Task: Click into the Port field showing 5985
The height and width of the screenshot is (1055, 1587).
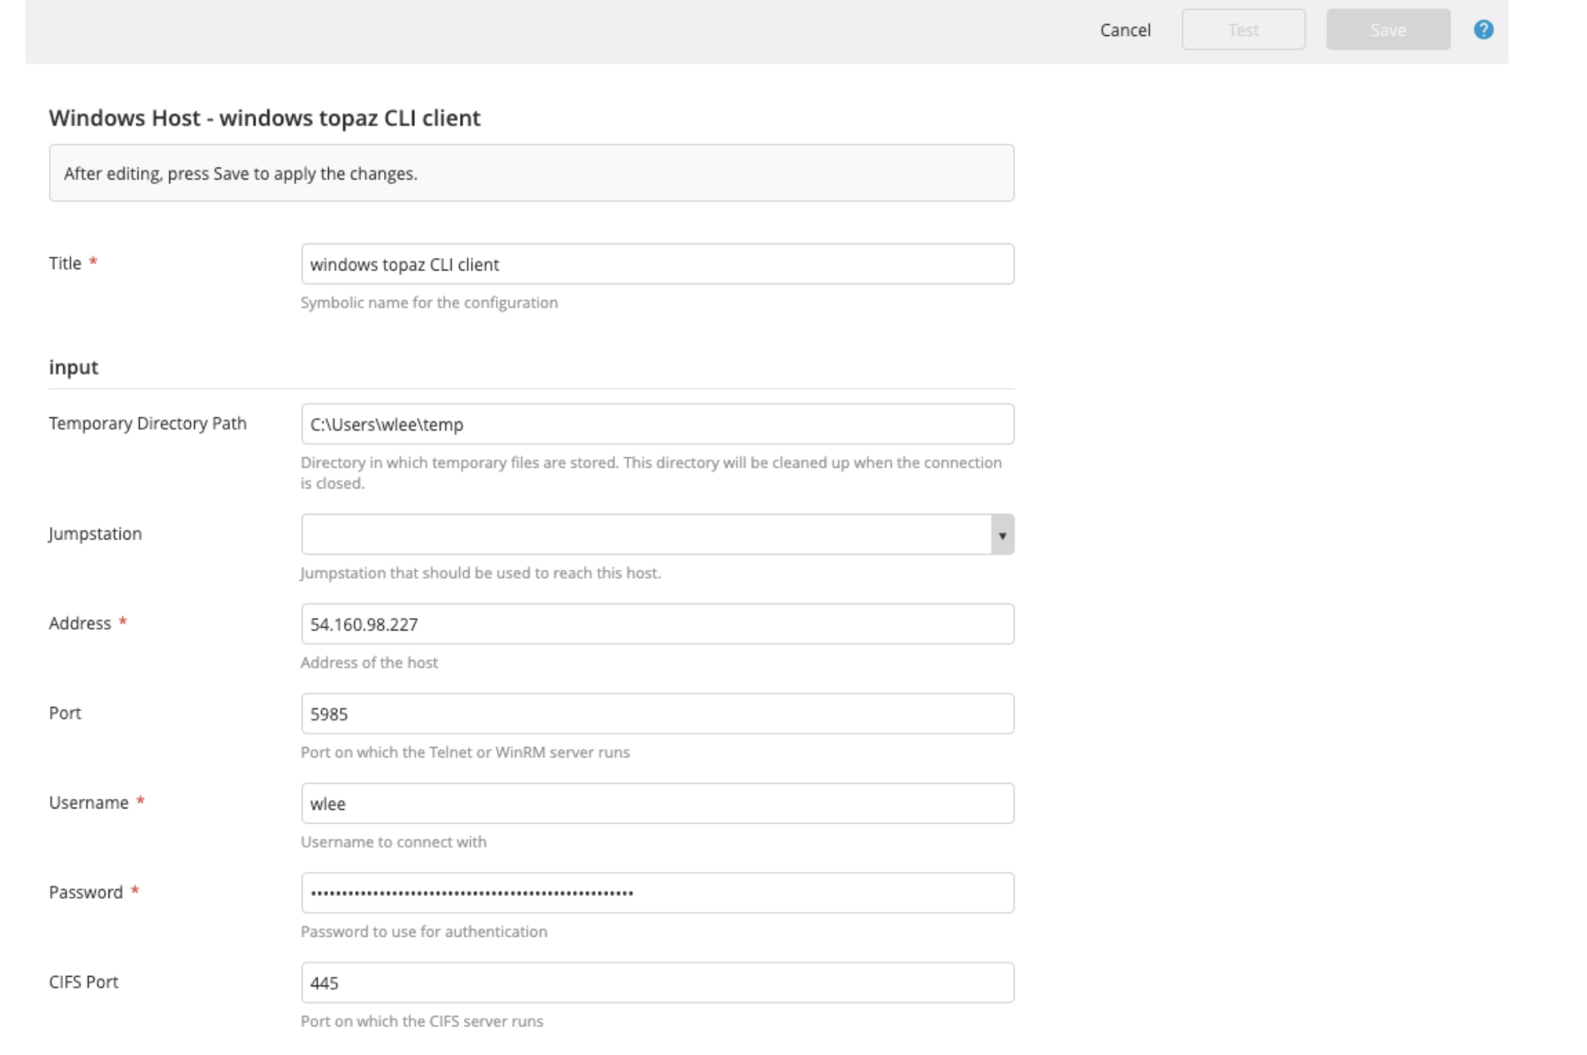Action: click(657, 713)
